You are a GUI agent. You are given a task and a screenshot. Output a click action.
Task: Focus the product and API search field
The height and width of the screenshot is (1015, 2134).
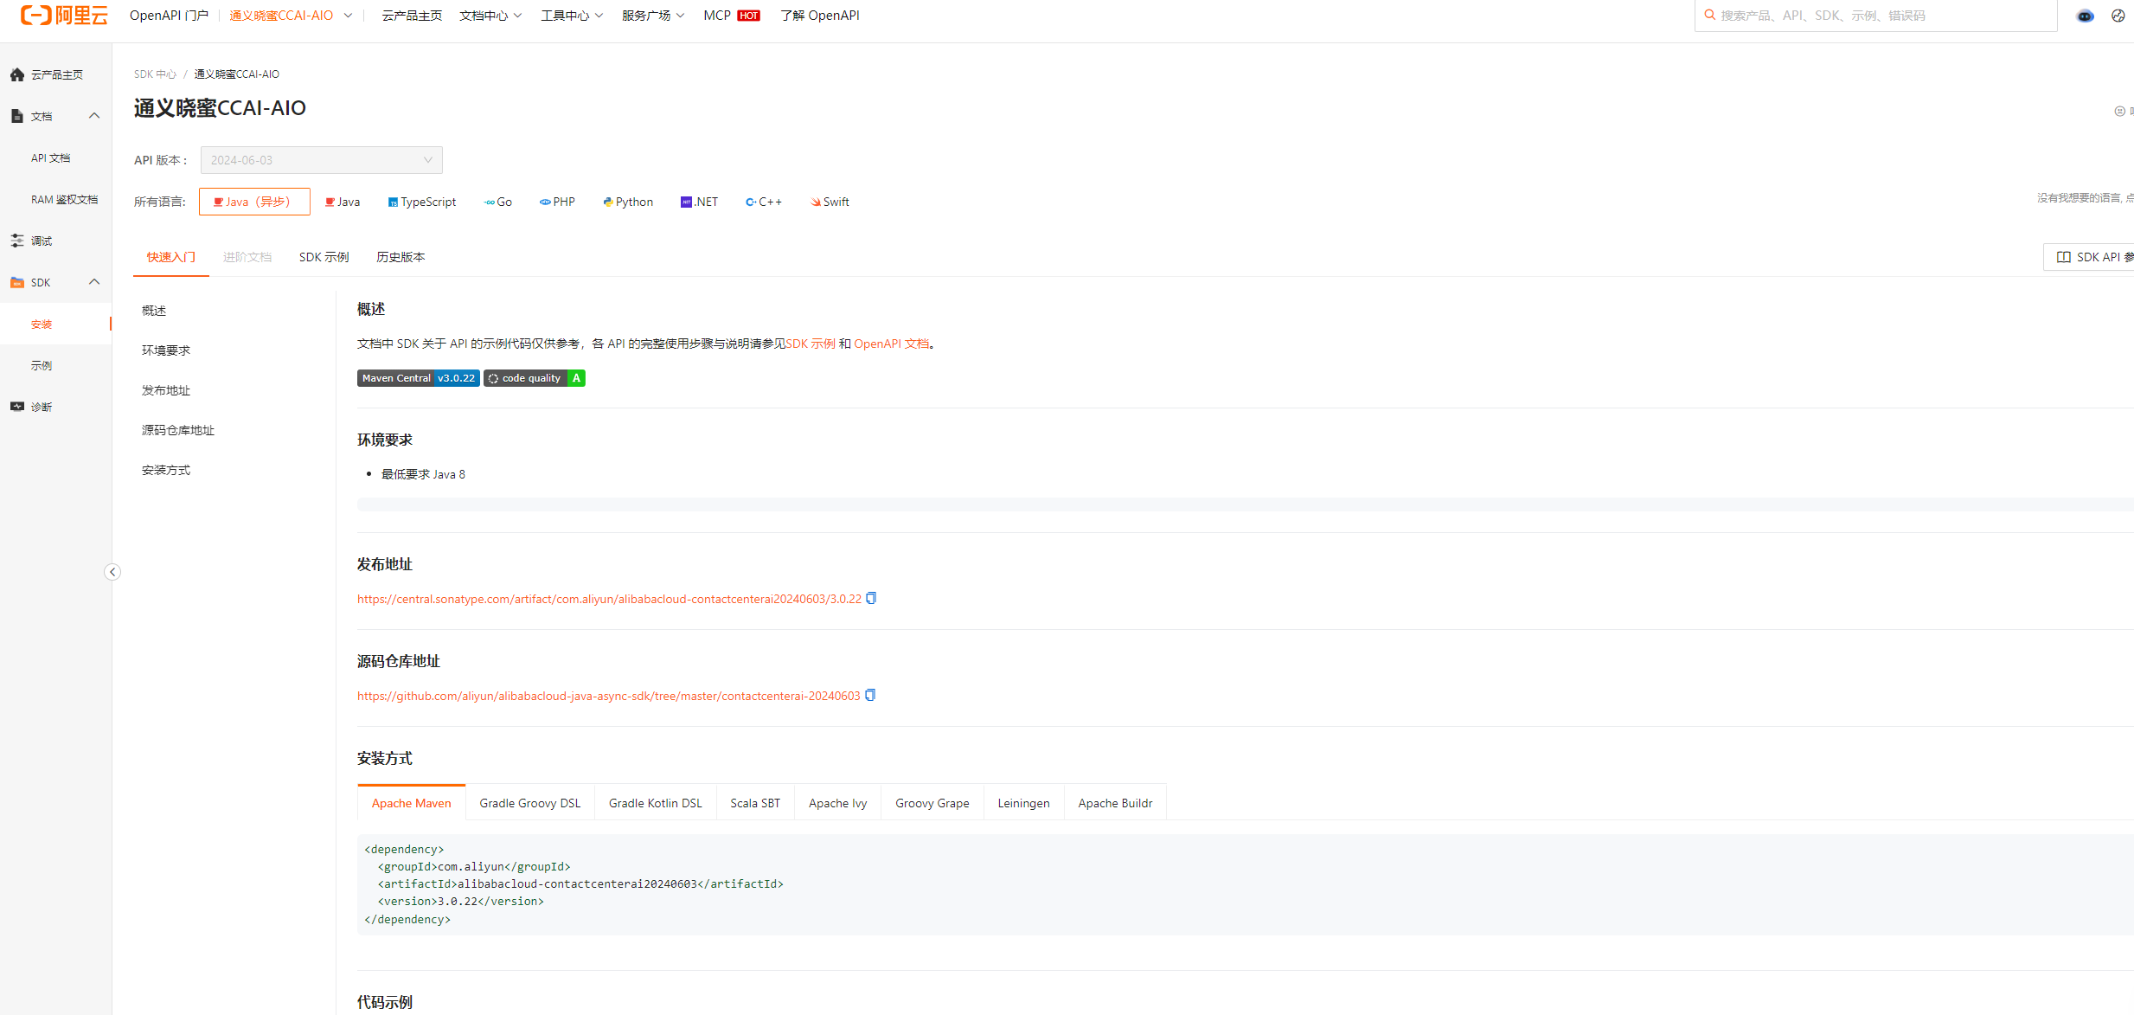[x=1877, y=16]
